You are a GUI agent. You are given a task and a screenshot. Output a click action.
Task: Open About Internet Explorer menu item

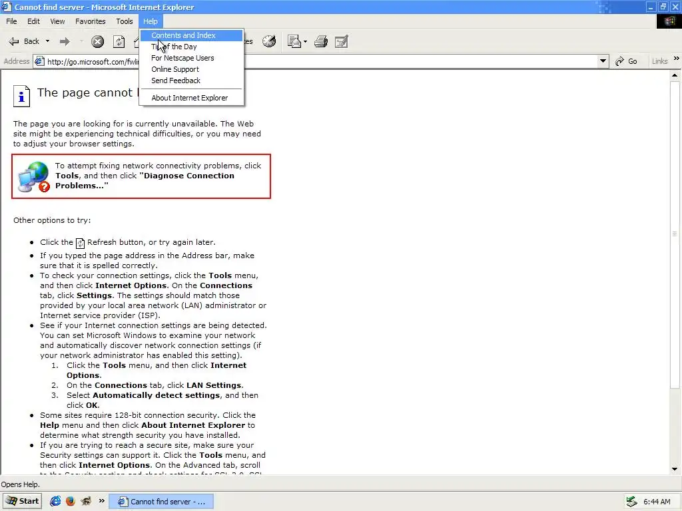coord(191,98)
